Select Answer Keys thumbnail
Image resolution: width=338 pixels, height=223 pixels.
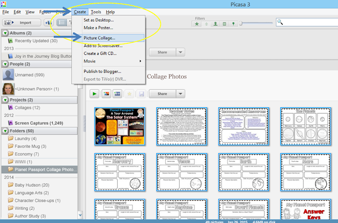[x=306, y=209]
